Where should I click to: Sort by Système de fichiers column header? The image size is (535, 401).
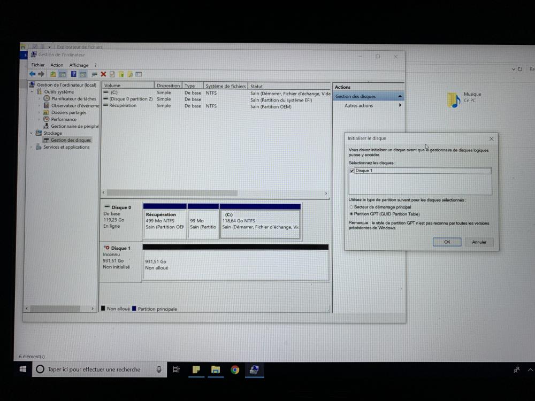coord(226,86)
